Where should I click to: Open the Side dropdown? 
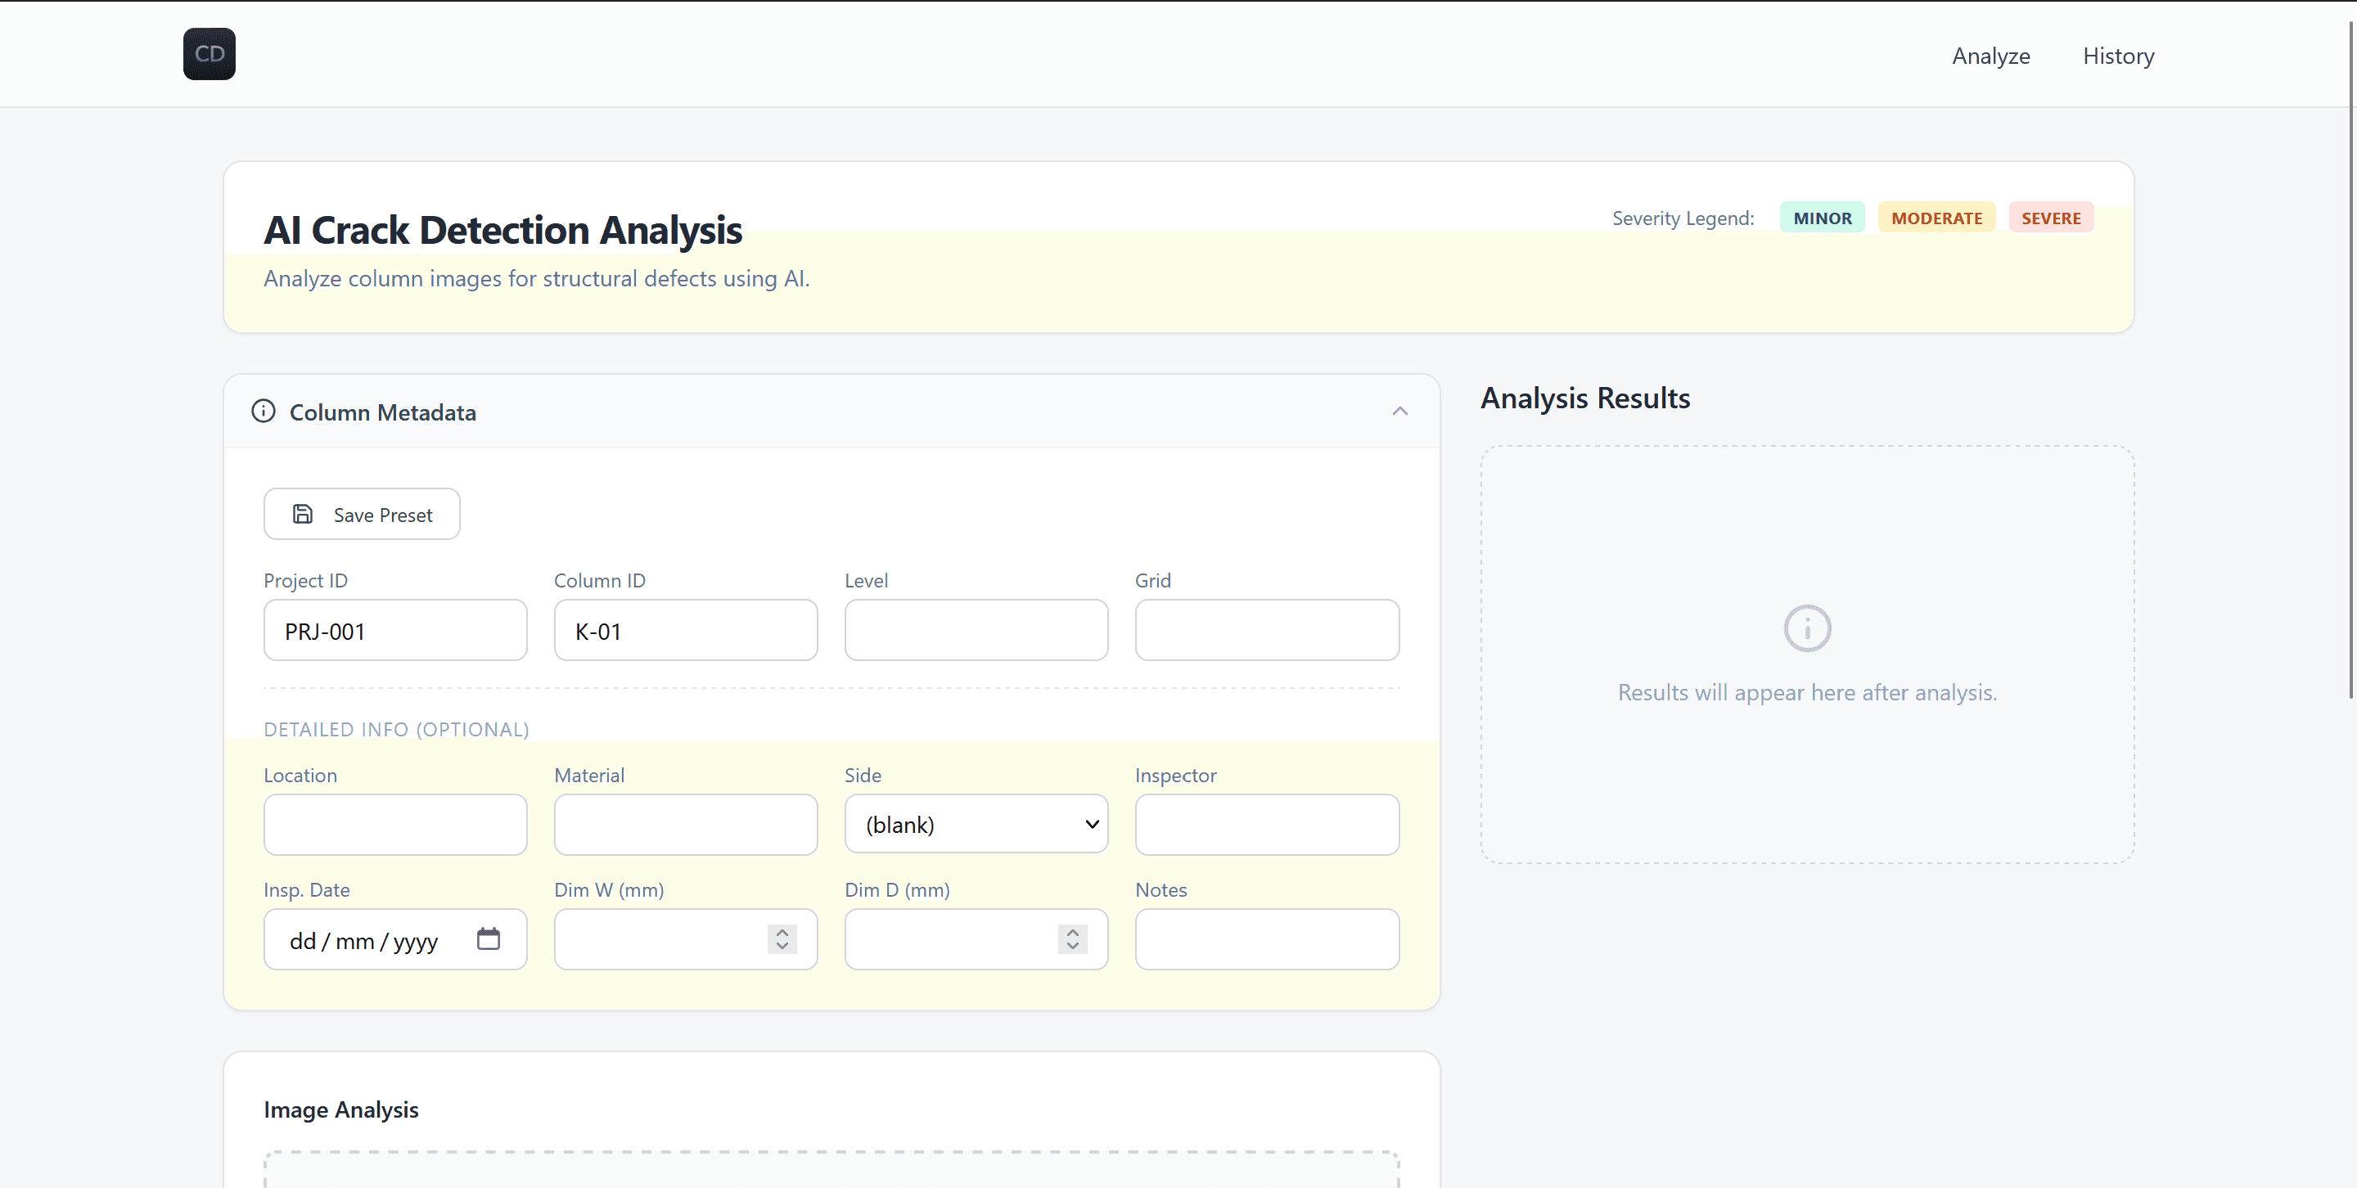point(976,824)
